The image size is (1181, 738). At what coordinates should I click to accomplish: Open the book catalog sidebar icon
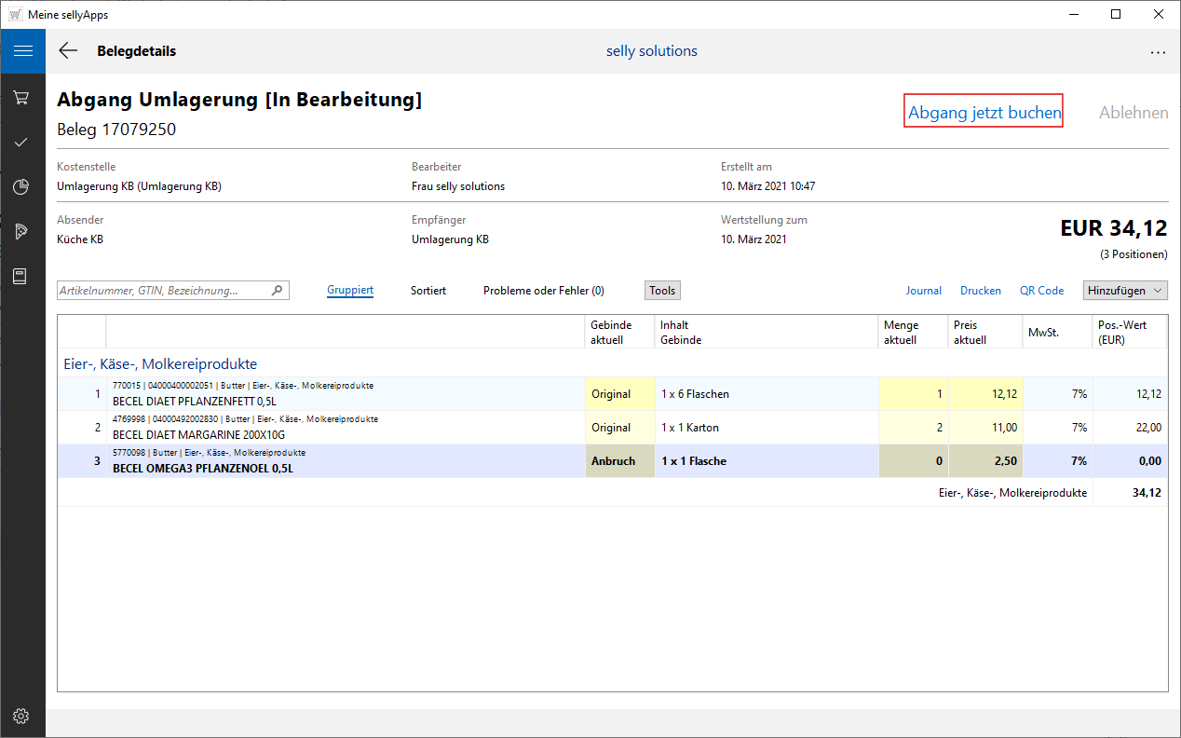(x=21, y=277)
